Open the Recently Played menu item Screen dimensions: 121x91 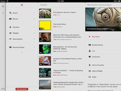pyautogui.click(x=22, y=47)
